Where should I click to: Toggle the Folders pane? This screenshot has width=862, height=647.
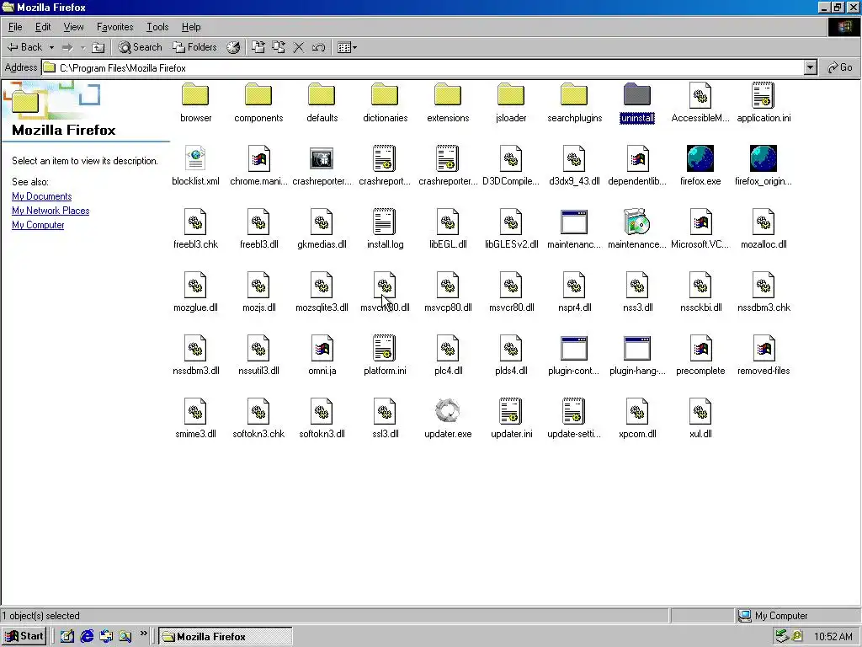(194, 47)
